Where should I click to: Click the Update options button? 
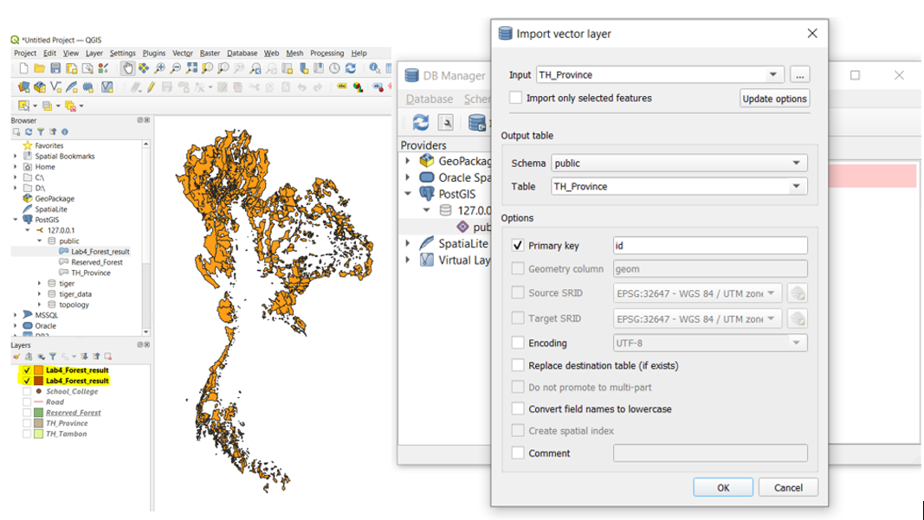pyautogui.click(x=774, y=98)
